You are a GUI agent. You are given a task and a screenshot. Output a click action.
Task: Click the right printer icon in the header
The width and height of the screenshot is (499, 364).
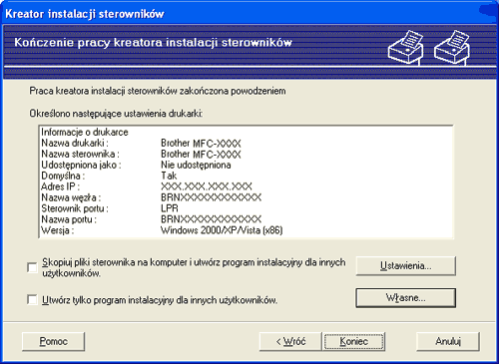click(452, 47)
